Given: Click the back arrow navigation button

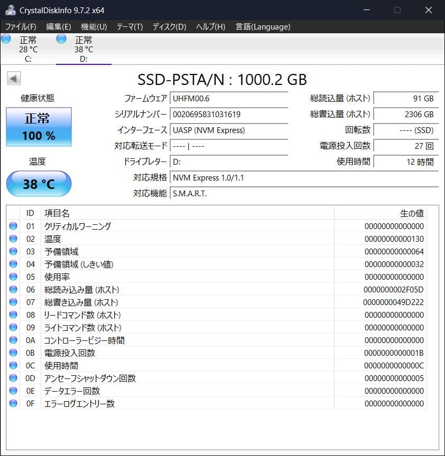Looking at the screenshot, I should 13,78.
